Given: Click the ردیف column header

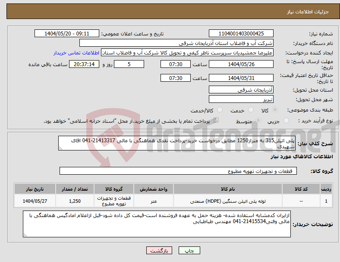Looking at the screenshot, I should coord(326,189).
